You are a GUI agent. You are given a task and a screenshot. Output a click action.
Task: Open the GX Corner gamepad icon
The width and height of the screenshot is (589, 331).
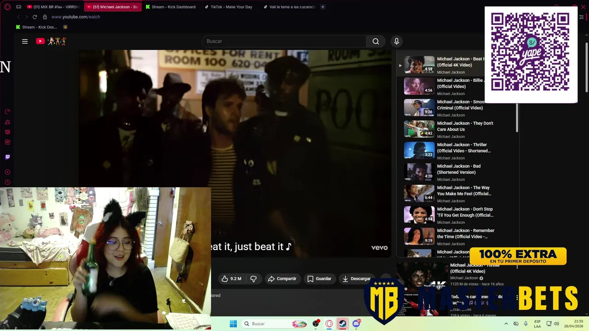coord(19,7)
